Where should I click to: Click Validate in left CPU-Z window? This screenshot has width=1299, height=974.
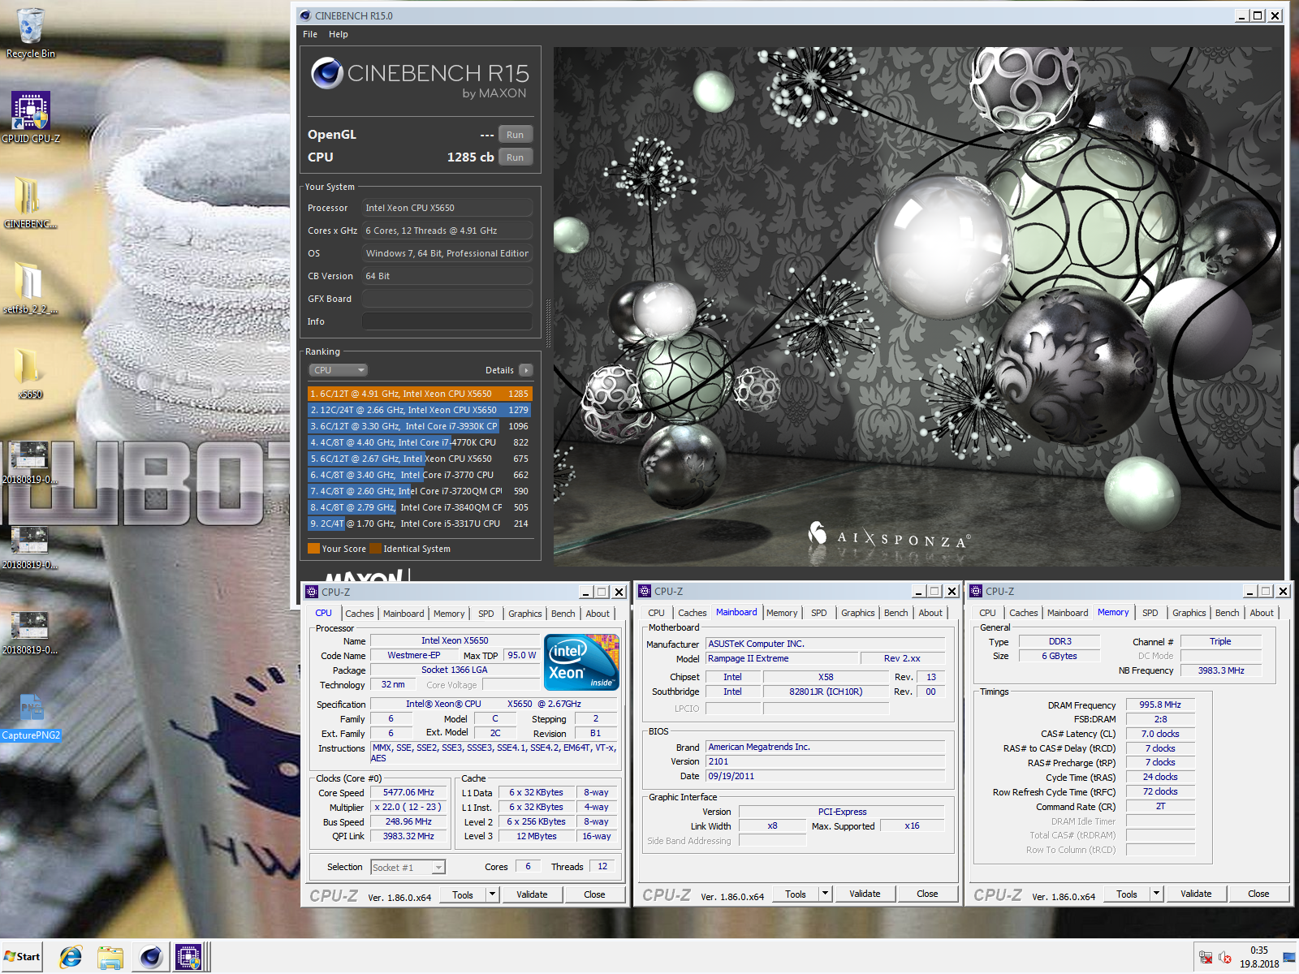pyautogui.click(x=532, y=894)
